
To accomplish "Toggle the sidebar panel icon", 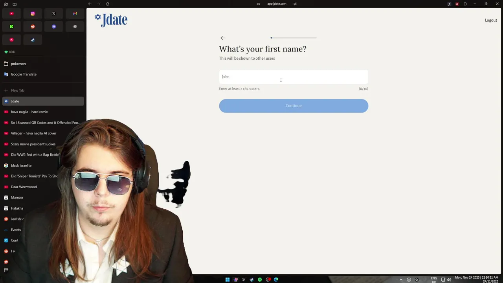I will click(15, 4).
